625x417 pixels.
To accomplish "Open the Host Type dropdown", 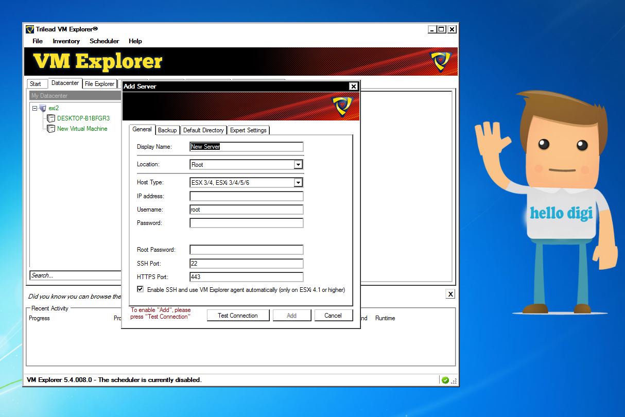I will pyautogui.click(x=298, y=183).
